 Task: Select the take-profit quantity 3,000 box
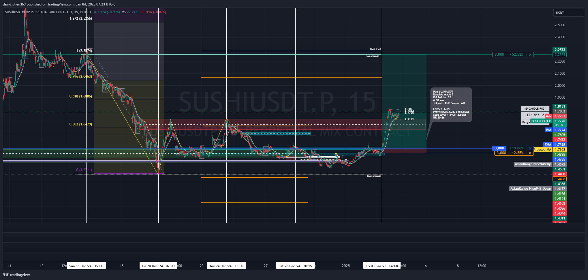[x=499, y=55]
